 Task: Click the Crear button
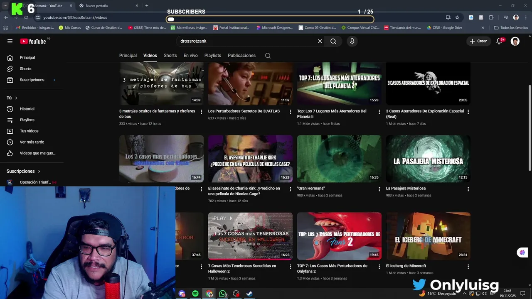pyautogui.click(x=478, y=41)
